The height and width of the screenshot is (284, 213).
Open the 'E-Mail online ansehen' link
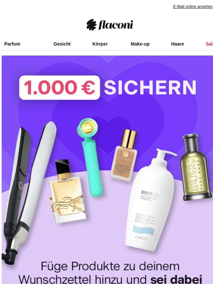click(193, 7)
